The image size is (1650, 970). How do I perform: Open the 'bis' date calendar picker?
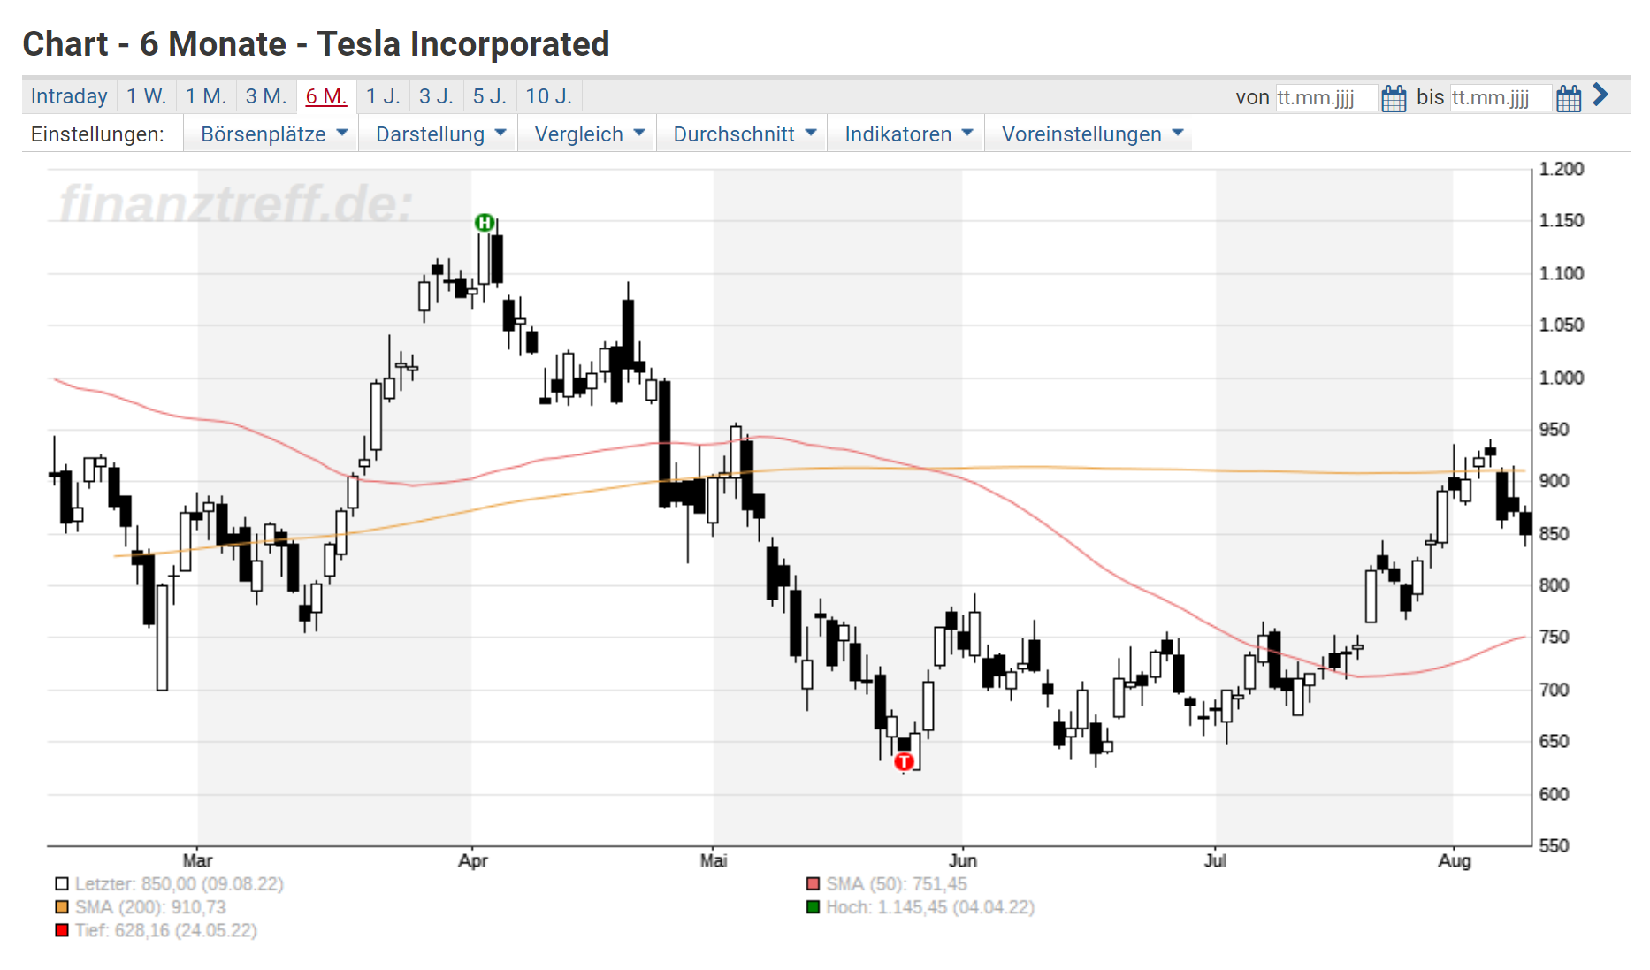[x=1569, y=97]
